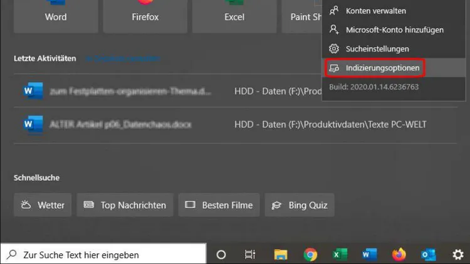This screenshot has width=470, height=264.
Task: Click the weather cloud icon
Action: 26,204
